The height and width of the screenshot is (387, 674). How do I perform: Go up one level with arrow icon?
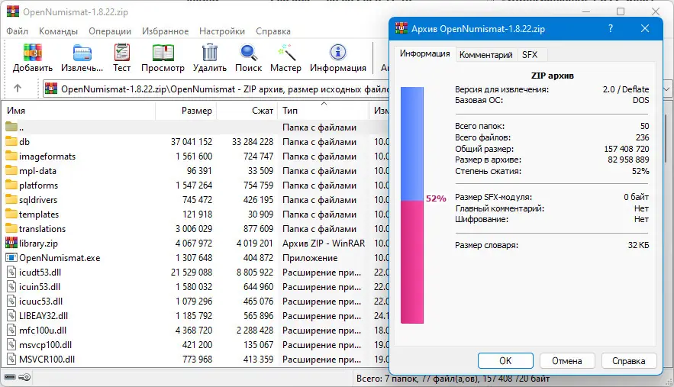point(18,89)
